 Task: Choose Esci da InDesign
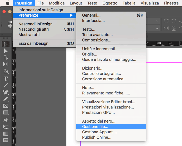coord(44,43)
